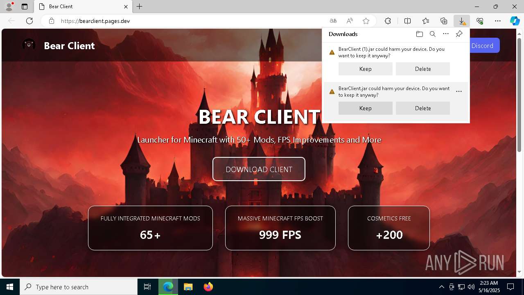Open Microsoft Edge from taskbar
The width and height of the screenshot is (524, 295).
click(x=168, y=287)
